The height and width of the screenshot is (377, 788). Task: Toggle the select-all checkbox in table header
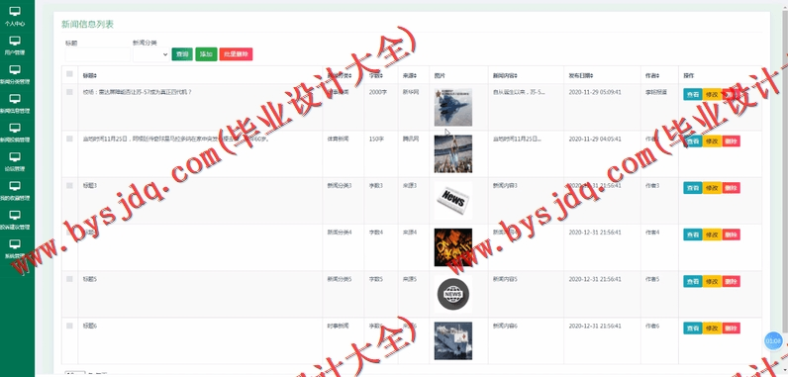69,74
